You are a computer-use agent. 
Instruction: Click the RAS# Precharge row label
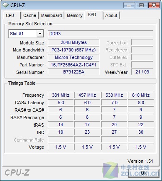tap(27, 117)
